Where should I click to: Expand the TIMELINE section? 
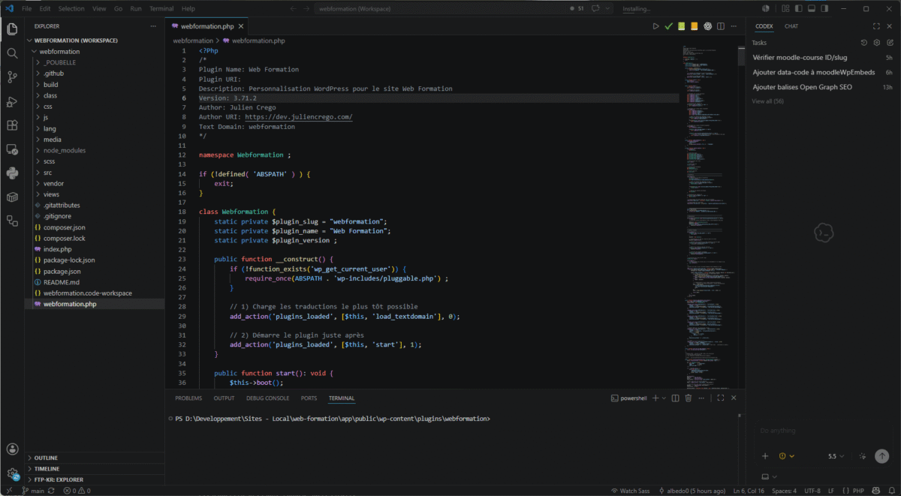pyautogui.click(x=95, y=468)
